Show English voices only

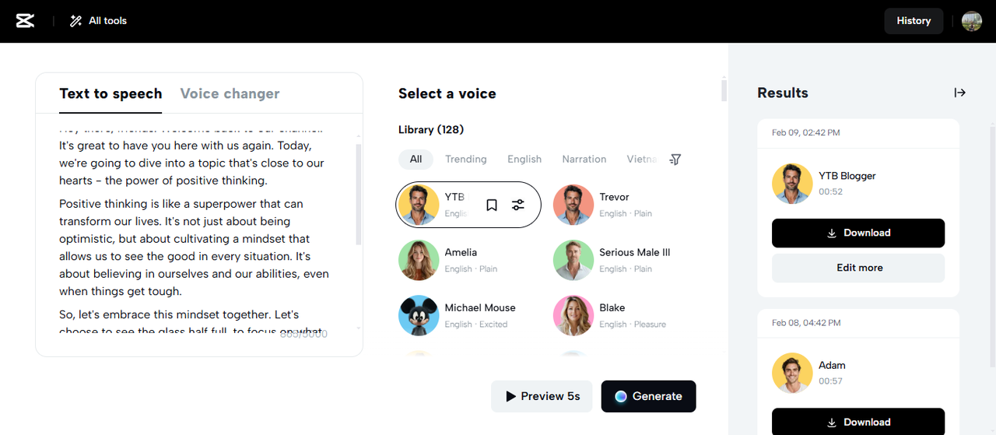524,160
